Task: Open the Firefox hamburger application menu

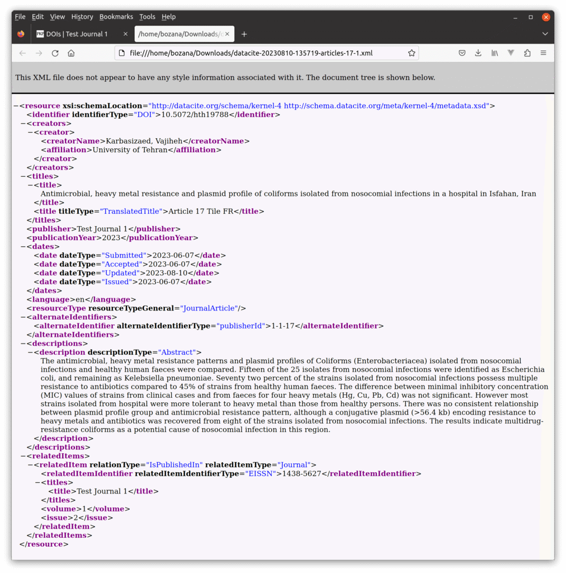Action: (543, 53)
